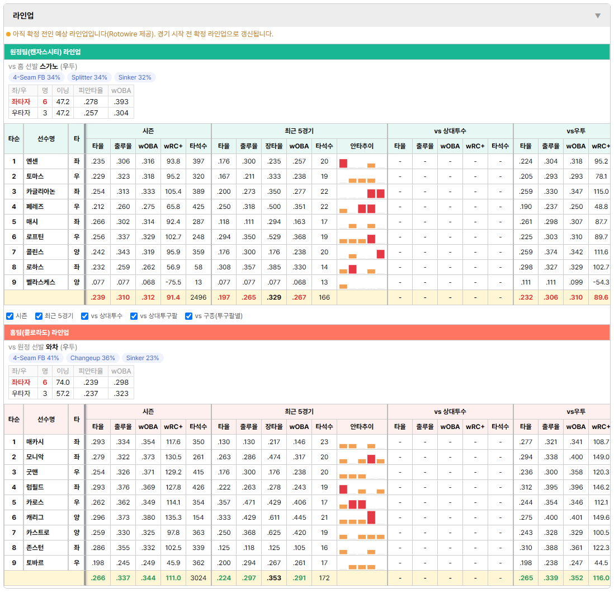The height and width of the screenshot is (592, 614).
Task: Click 페레즈 recent hit trend chart
Action: click(x=362, y=207)
